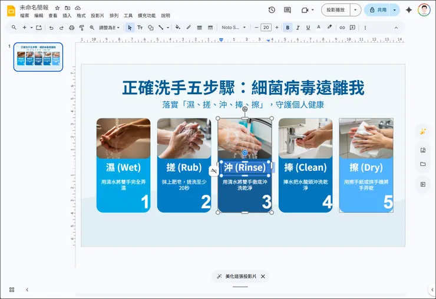Open the 格式 menu
This screenshot has height=299, width=436.
click(x=81, y=15)
